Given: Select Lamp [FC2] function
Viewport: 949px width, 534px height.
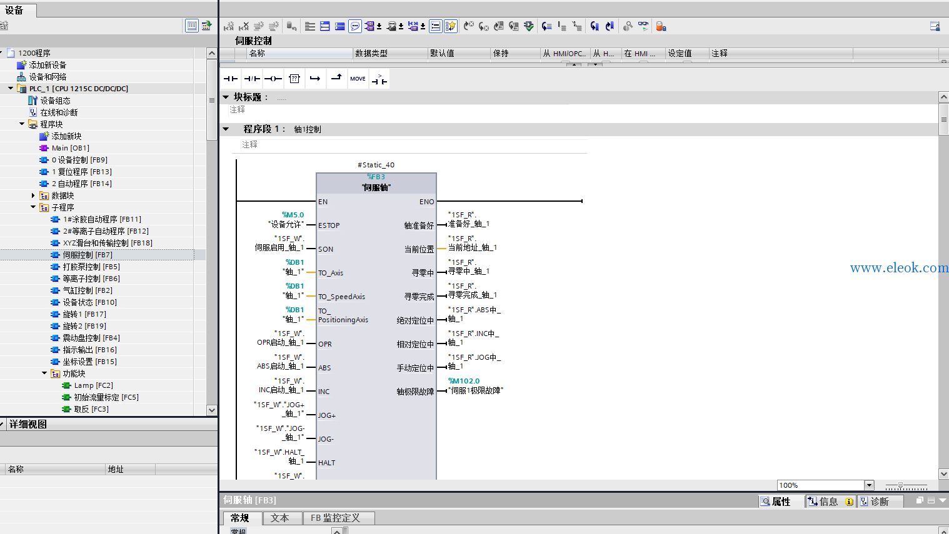Looking at the screenshot, I should click(x=93, y=385).
